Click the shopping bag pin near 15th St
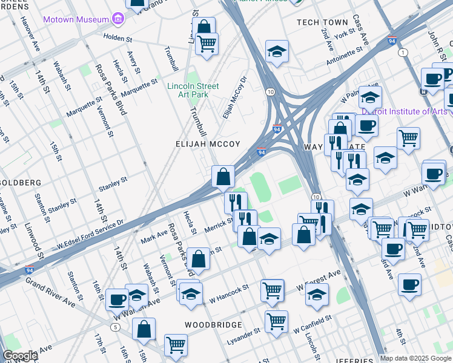 pyautogui.click(x=144, y=329)
